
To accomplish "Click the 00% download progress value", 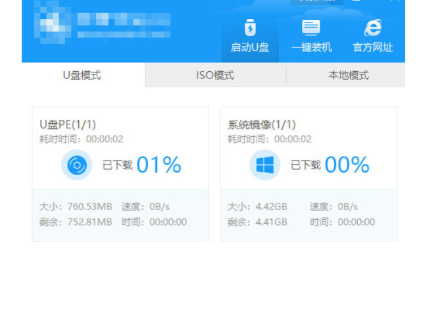I will coord(347,165).
